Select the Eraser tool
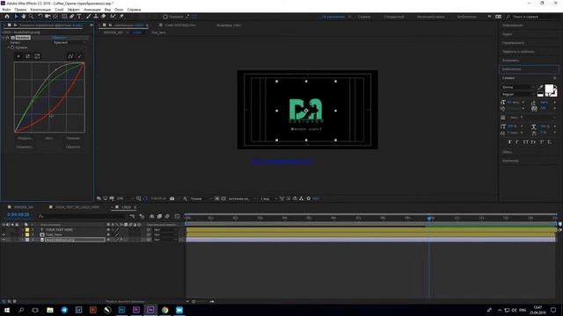563x316 pixels. tap(104, 17)
